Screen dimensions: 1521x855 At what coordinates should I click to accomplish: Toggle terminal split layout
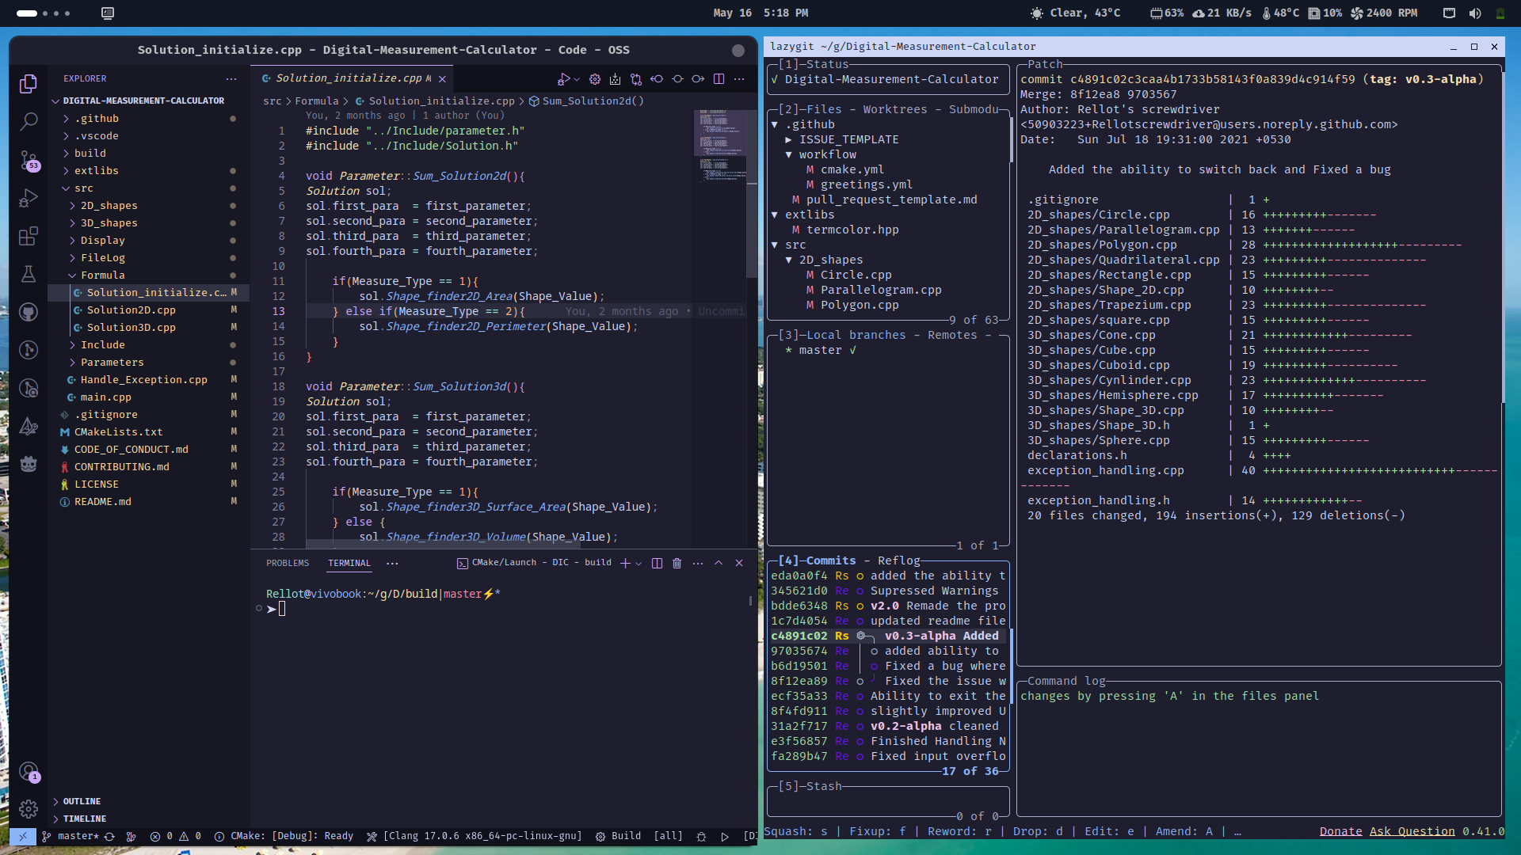pyautogui.click(x=657, y=563)
